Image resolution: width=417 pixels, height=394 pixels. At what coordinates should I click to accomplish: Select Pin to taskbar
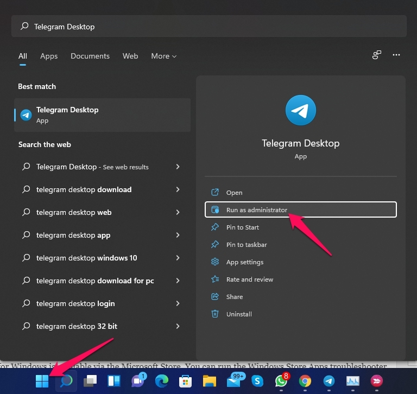pyautogui.click(x=301, y=245)
